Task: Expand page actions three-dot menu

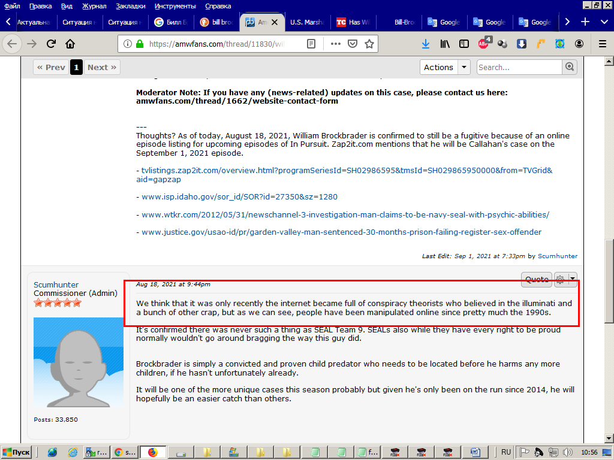Action: [x=336, y=44]
